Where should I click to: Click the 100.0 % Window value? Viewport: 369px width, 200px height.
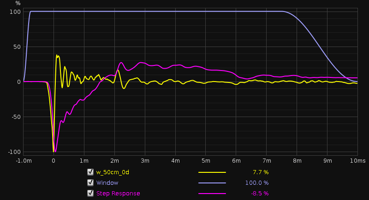click(257, 183)
